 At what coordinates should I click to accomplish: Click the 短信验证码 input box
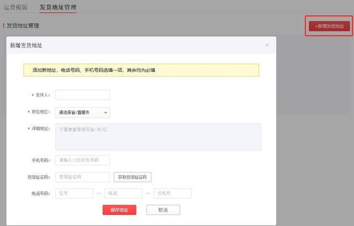[x=82, y=177]
